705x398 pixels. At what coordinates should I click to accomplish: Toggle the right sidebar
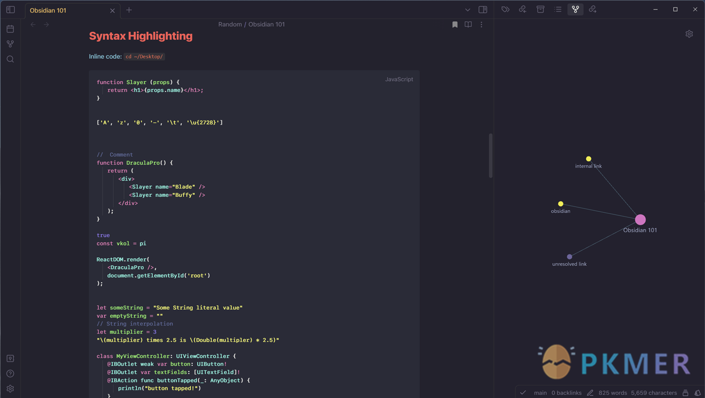click(x=483, y=10)
